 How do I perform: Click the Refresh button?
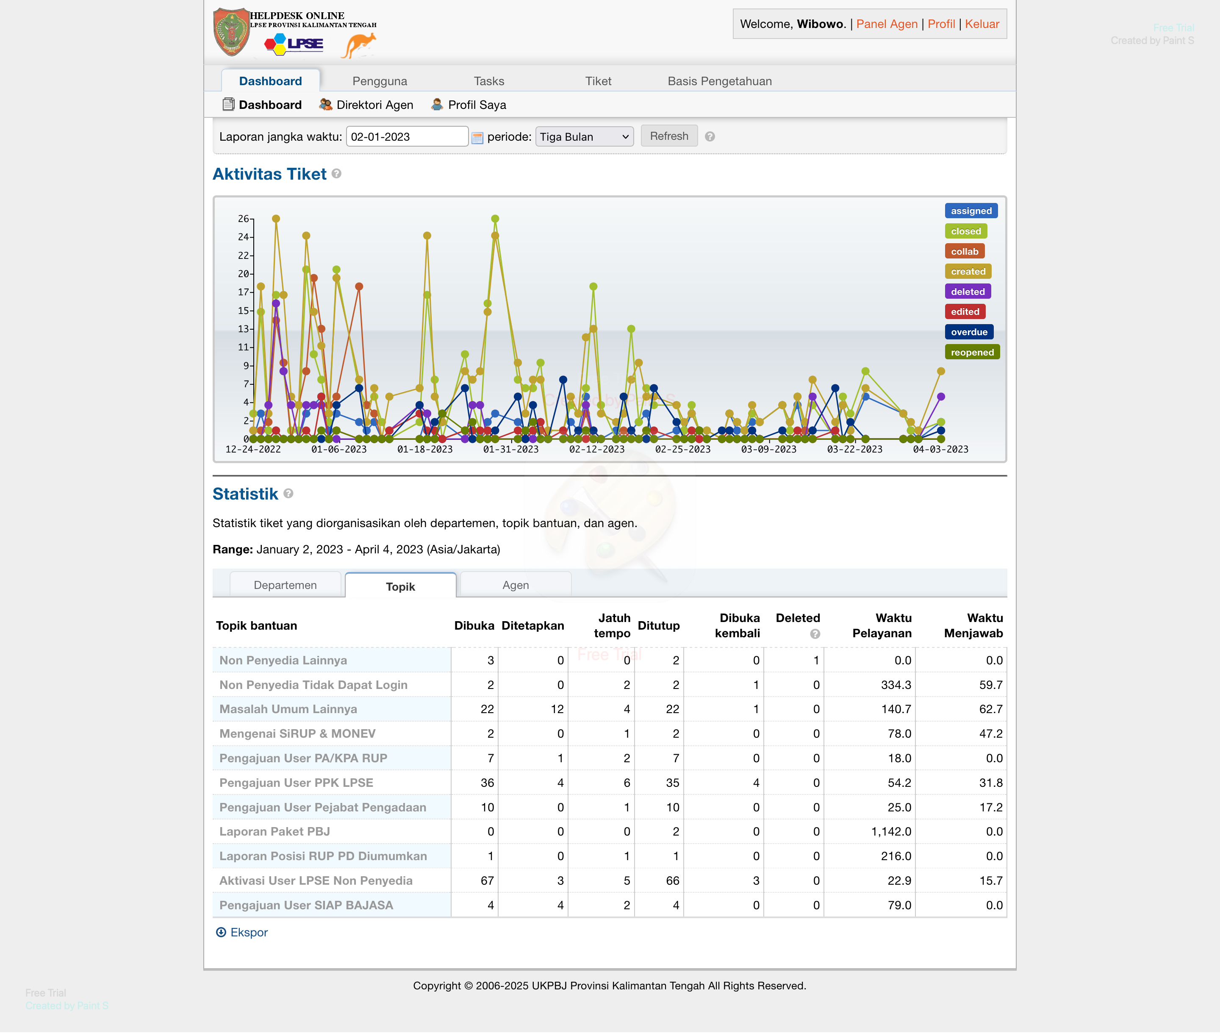point(669,136)
